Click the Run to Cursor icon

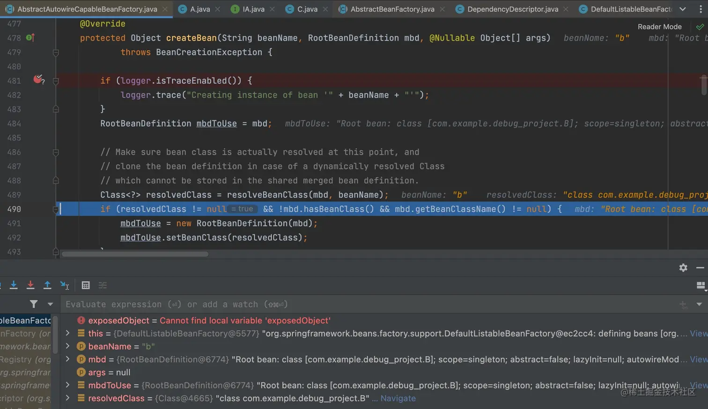(x=65, y=285)
